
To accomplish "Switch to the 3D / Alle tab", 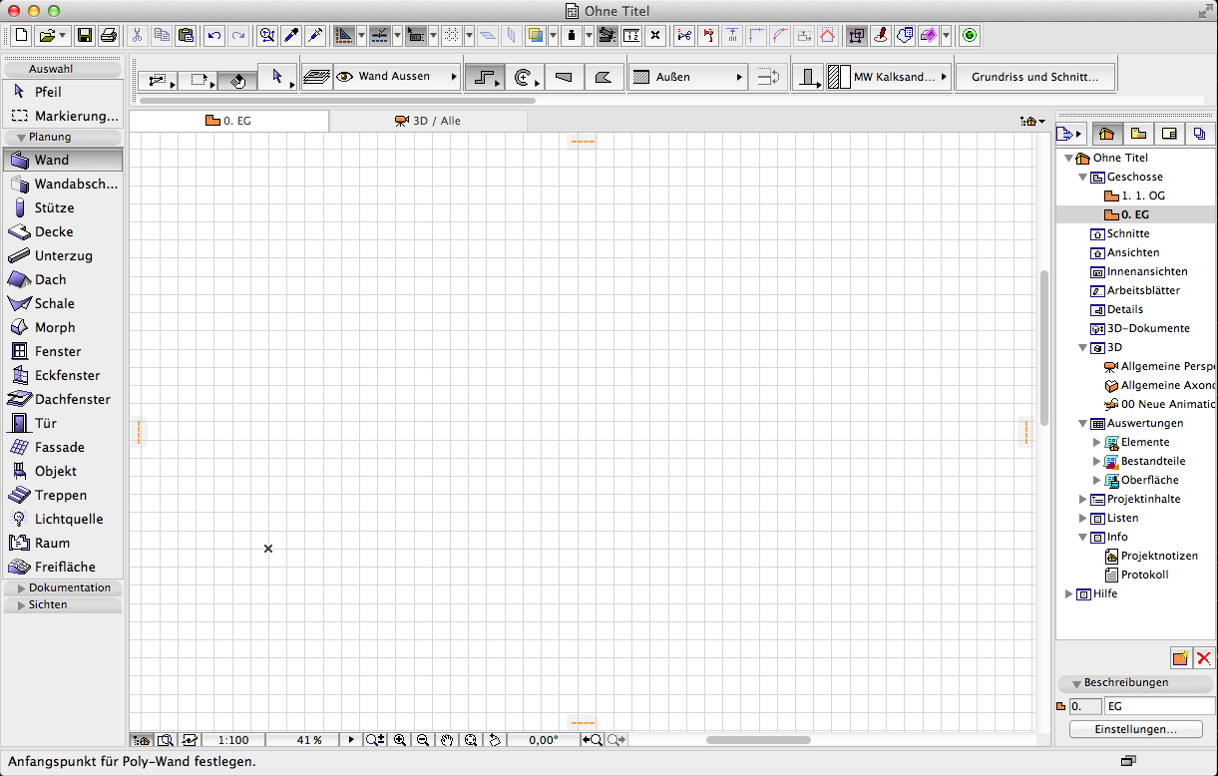I will click(x=428, y=120).
